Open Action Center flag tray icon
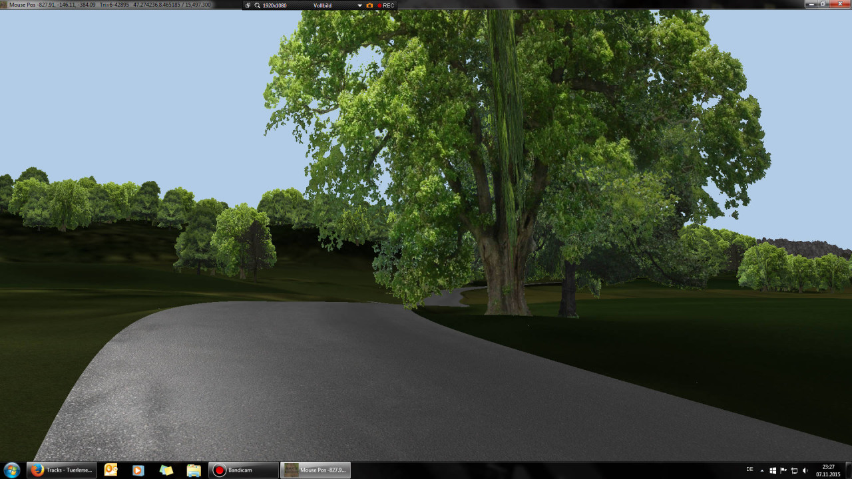This screenshot has height=479, width=852. click(x=783, y=470)
